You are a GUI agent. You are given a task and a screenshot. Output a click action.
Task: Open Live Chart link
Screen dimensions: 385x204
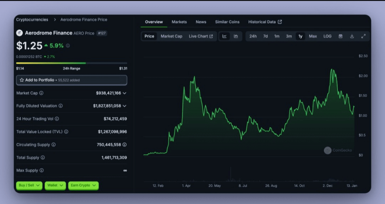(x=201, y=36)
